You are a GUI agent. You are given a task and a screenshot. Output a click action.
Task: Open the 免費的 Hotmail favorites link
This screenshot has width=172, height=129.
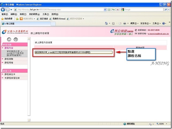pyautogui.click(x=57, y=19)
